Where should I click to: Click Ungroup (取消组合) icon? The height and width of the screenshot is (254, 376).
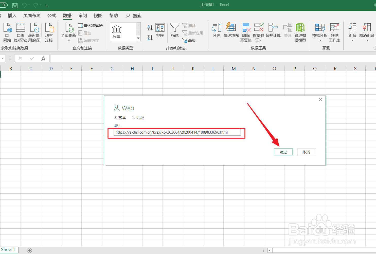[367, 27]
